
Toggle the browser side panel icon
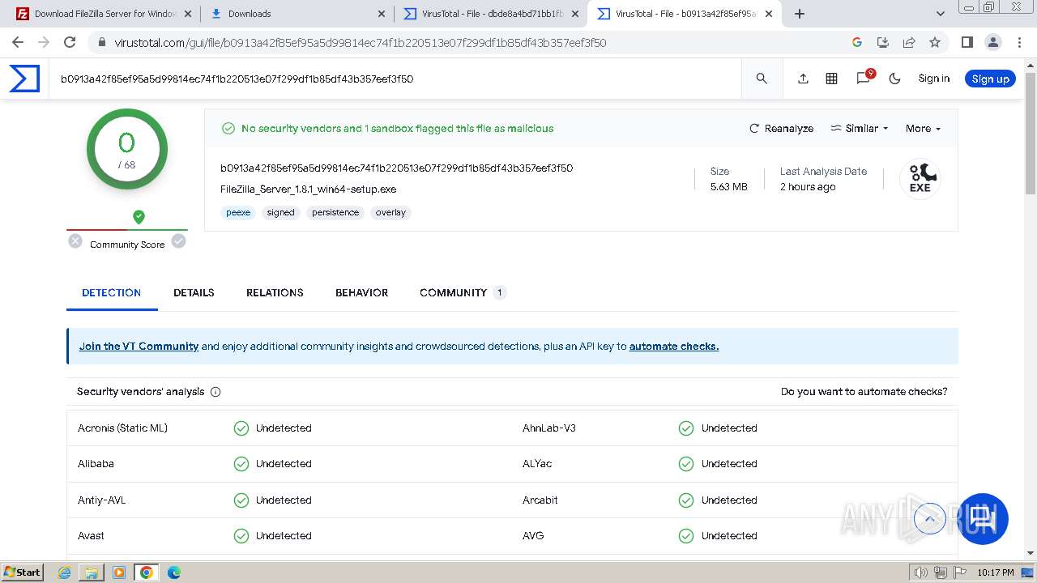[x=967, y=42]
